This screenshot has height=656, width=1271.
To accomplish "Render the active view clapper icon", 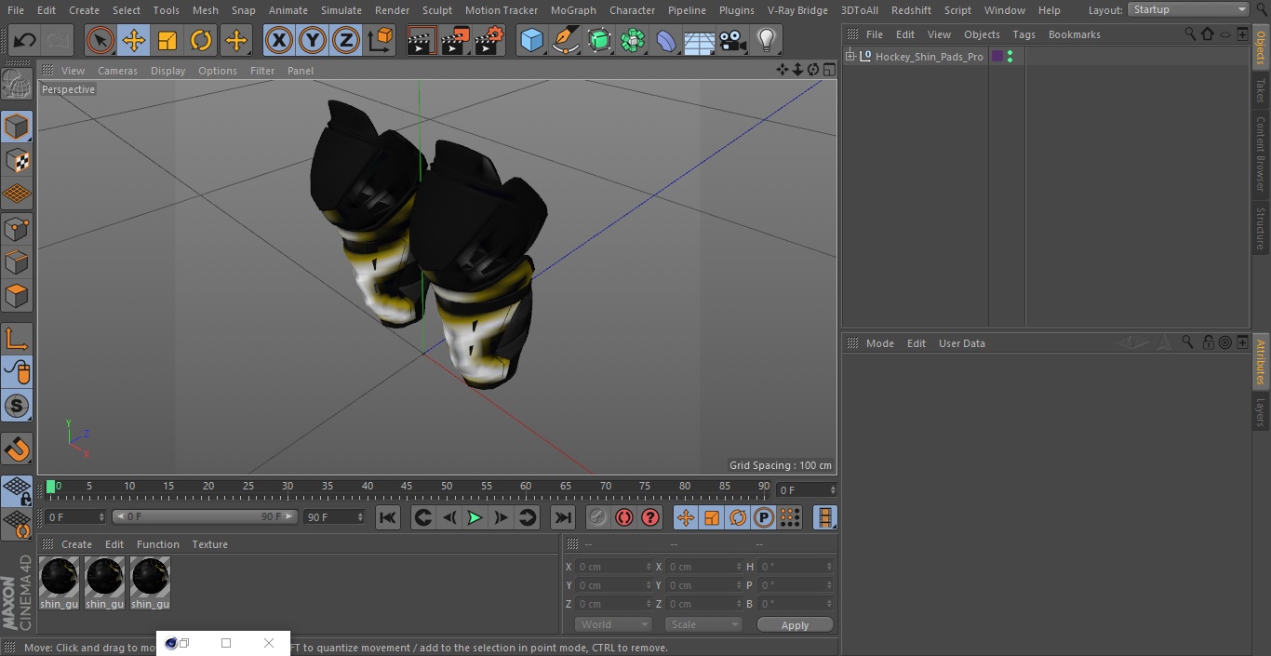I will pos(421,40).
